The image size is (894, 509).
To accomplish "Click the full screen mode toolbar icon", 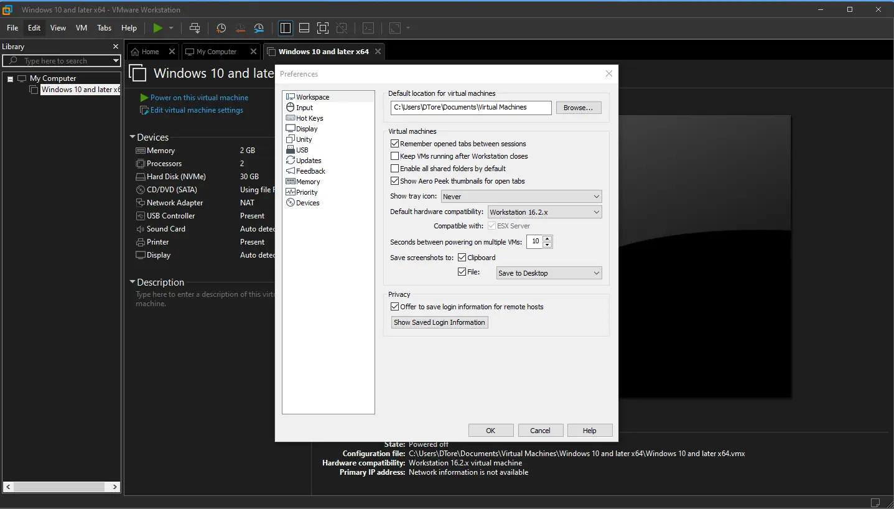I will pos(322,28).
